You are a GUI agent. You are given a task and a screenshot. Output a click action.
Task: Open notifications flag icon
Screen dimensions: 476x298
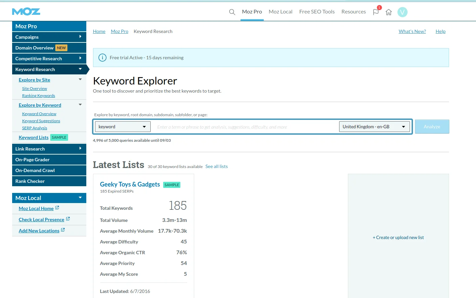[376, 12]
